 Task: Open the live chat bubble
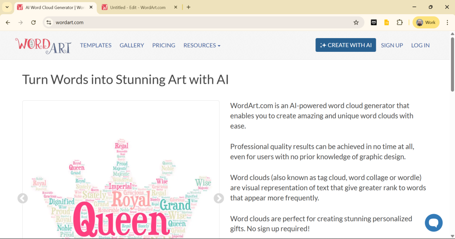pos(433,222)
